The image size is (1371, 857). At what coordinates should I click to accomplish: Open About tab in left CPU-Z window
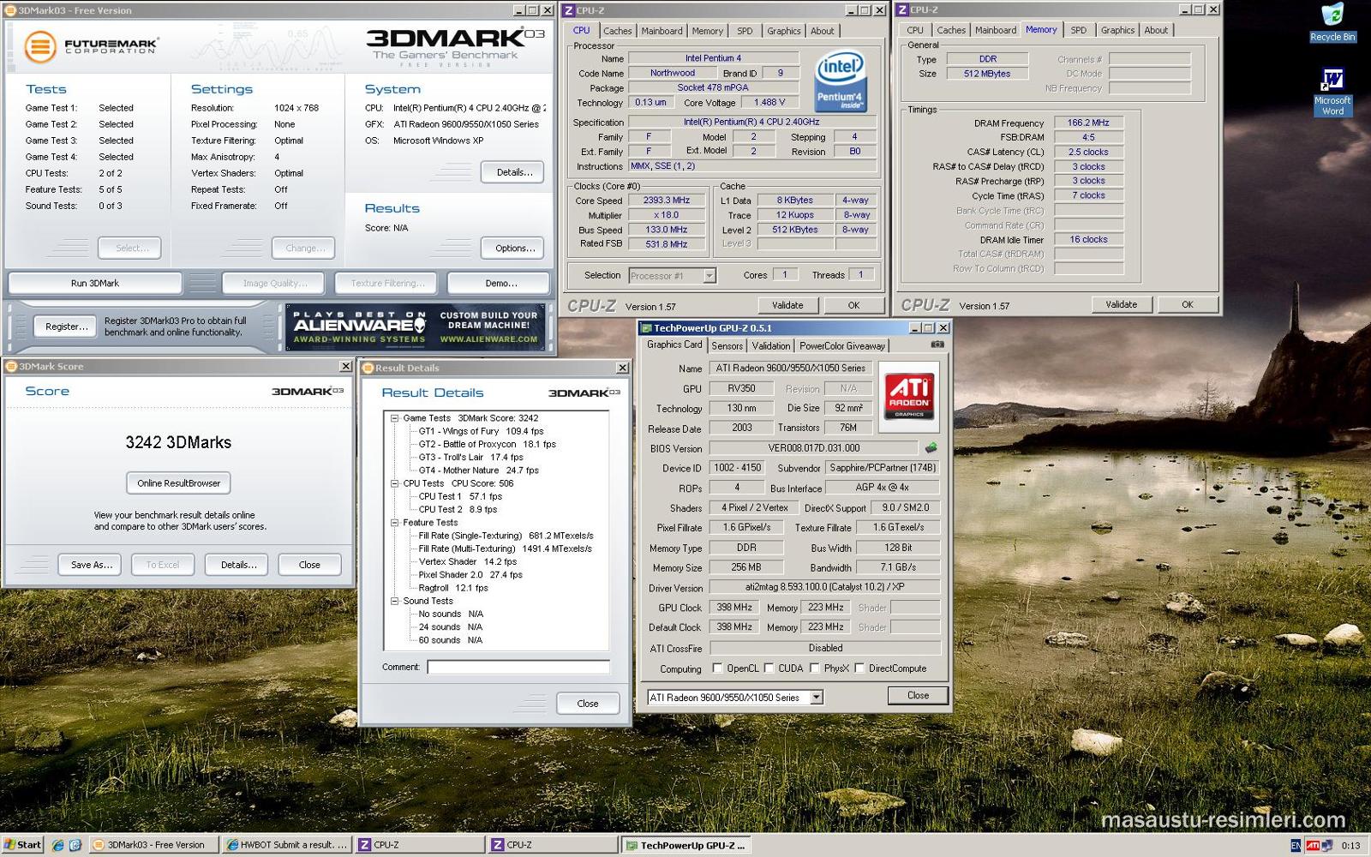pyautogui.click(x=822, y=31)
